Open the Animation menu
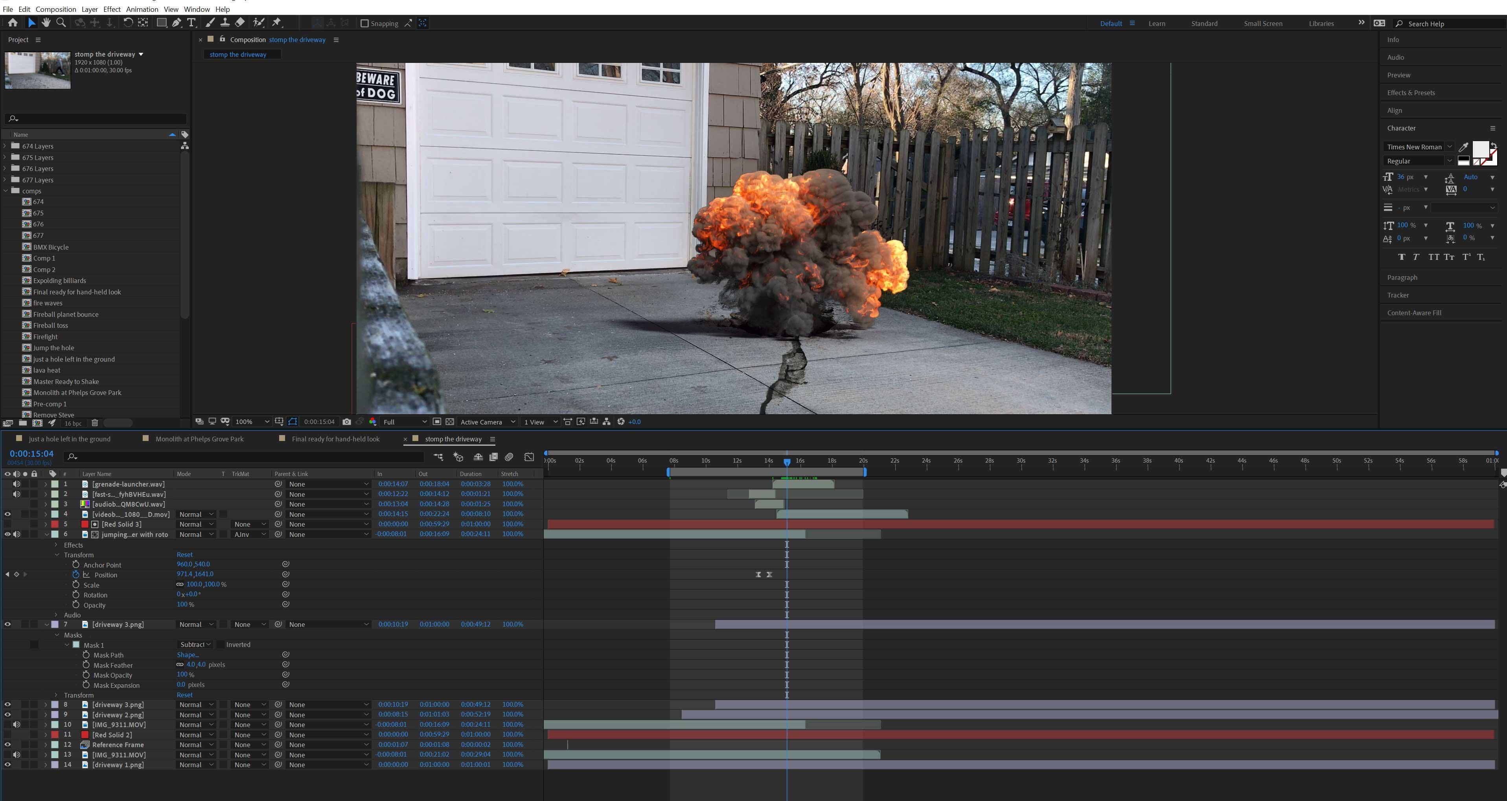1507x801 pixels. pyautogui.click(x=142, y=9)
